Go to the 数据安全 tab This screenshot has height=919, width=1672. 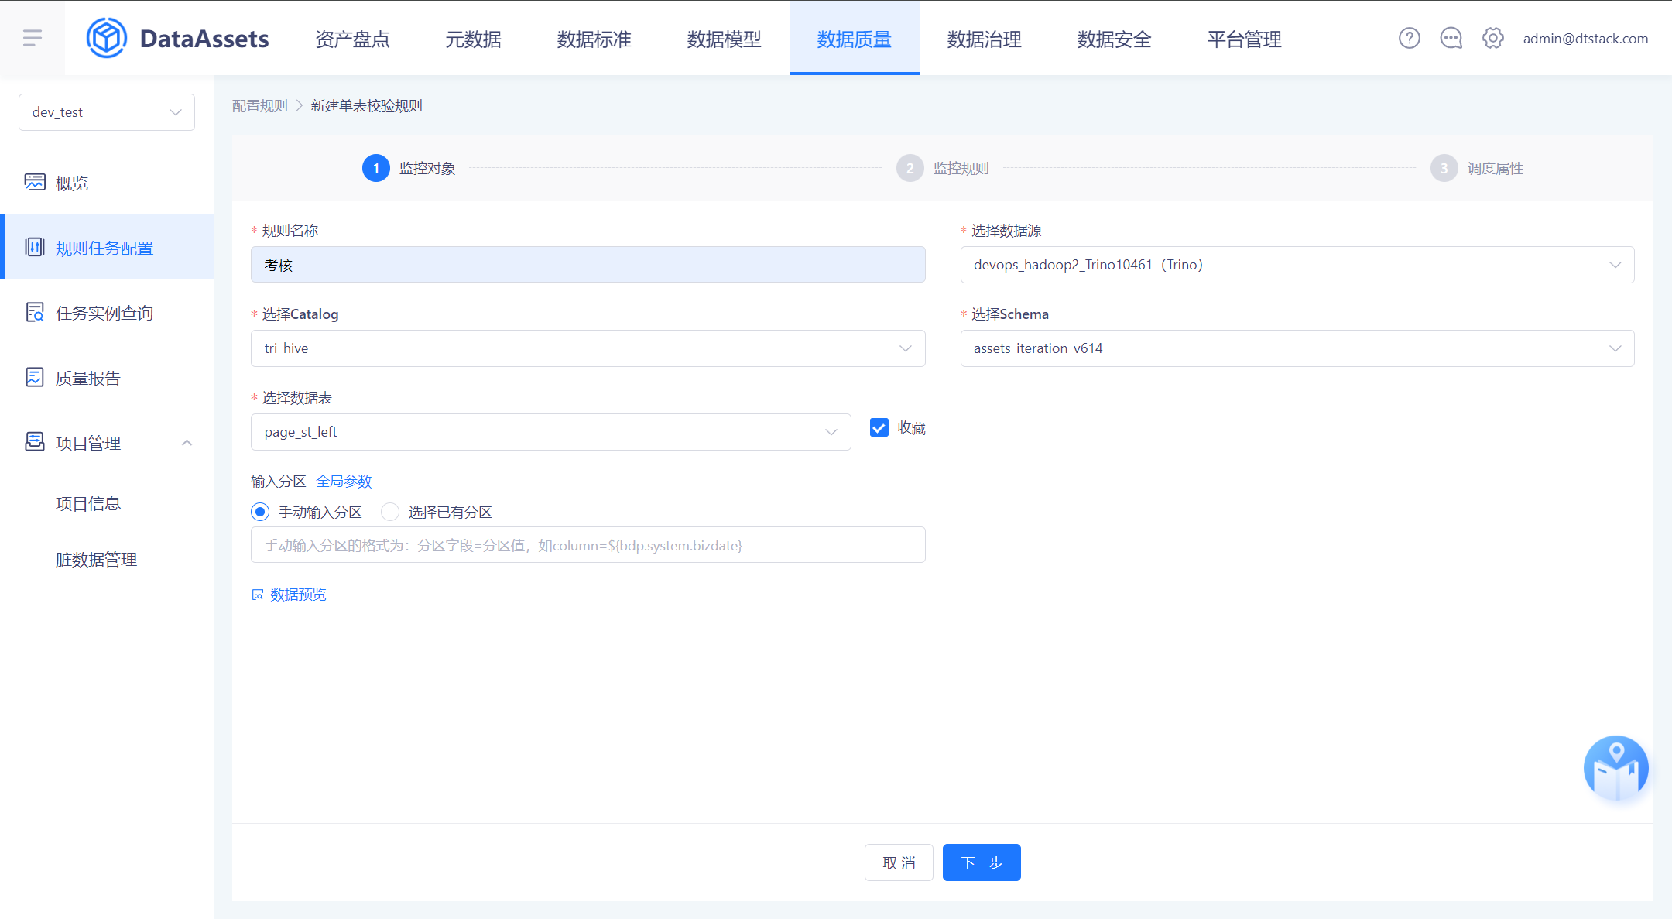(1115, 39)
